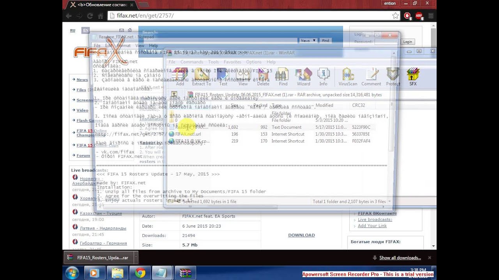Open the News link in site sidebar
499x280 pixels.
[82, 80]
